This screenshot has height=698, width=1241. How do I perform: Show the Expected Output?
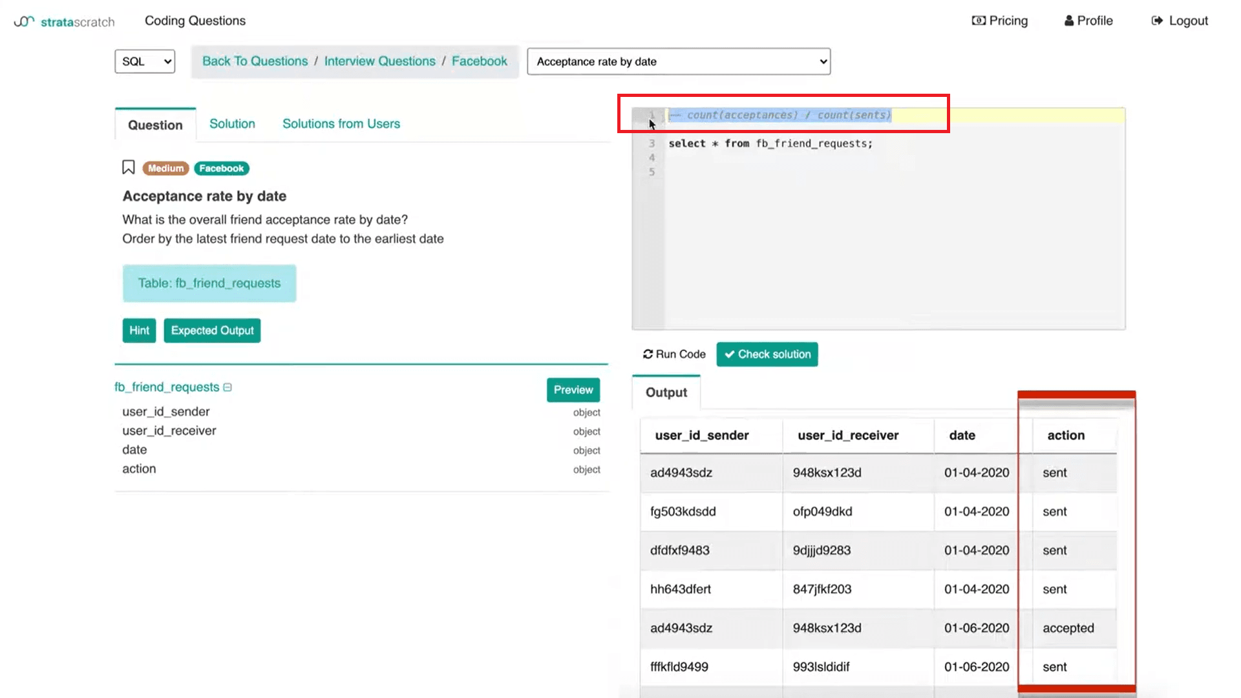coord(212,330)
